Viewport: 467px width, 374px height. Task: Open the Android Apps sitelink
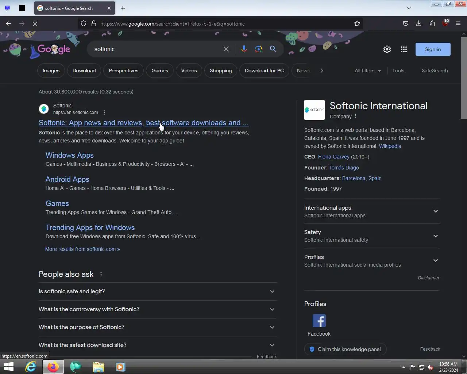click(67, 179)
